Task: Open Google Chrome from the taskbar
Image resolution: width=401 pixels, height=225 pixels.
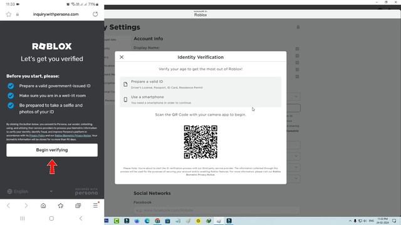Action: click(157, 221)
